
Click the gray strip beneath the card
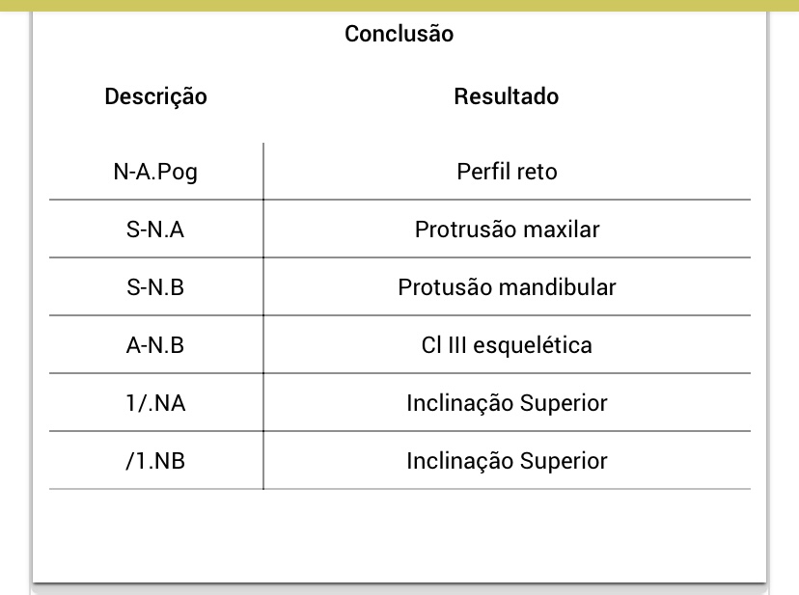[399, 589]
